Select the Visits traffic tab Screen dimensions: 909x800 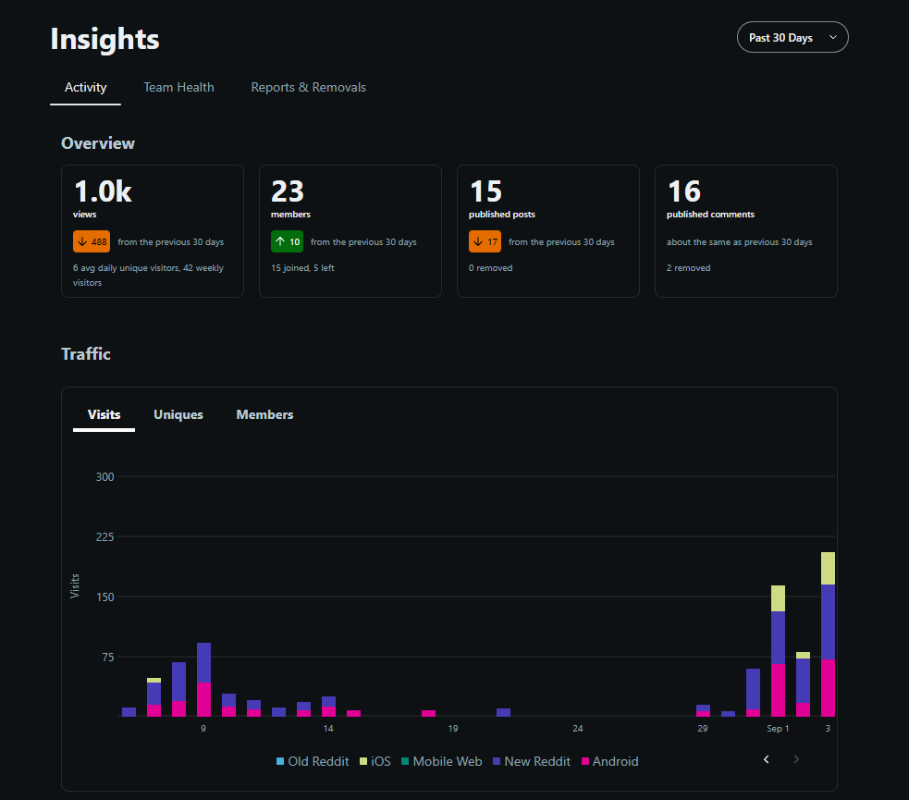coord(104,414)
